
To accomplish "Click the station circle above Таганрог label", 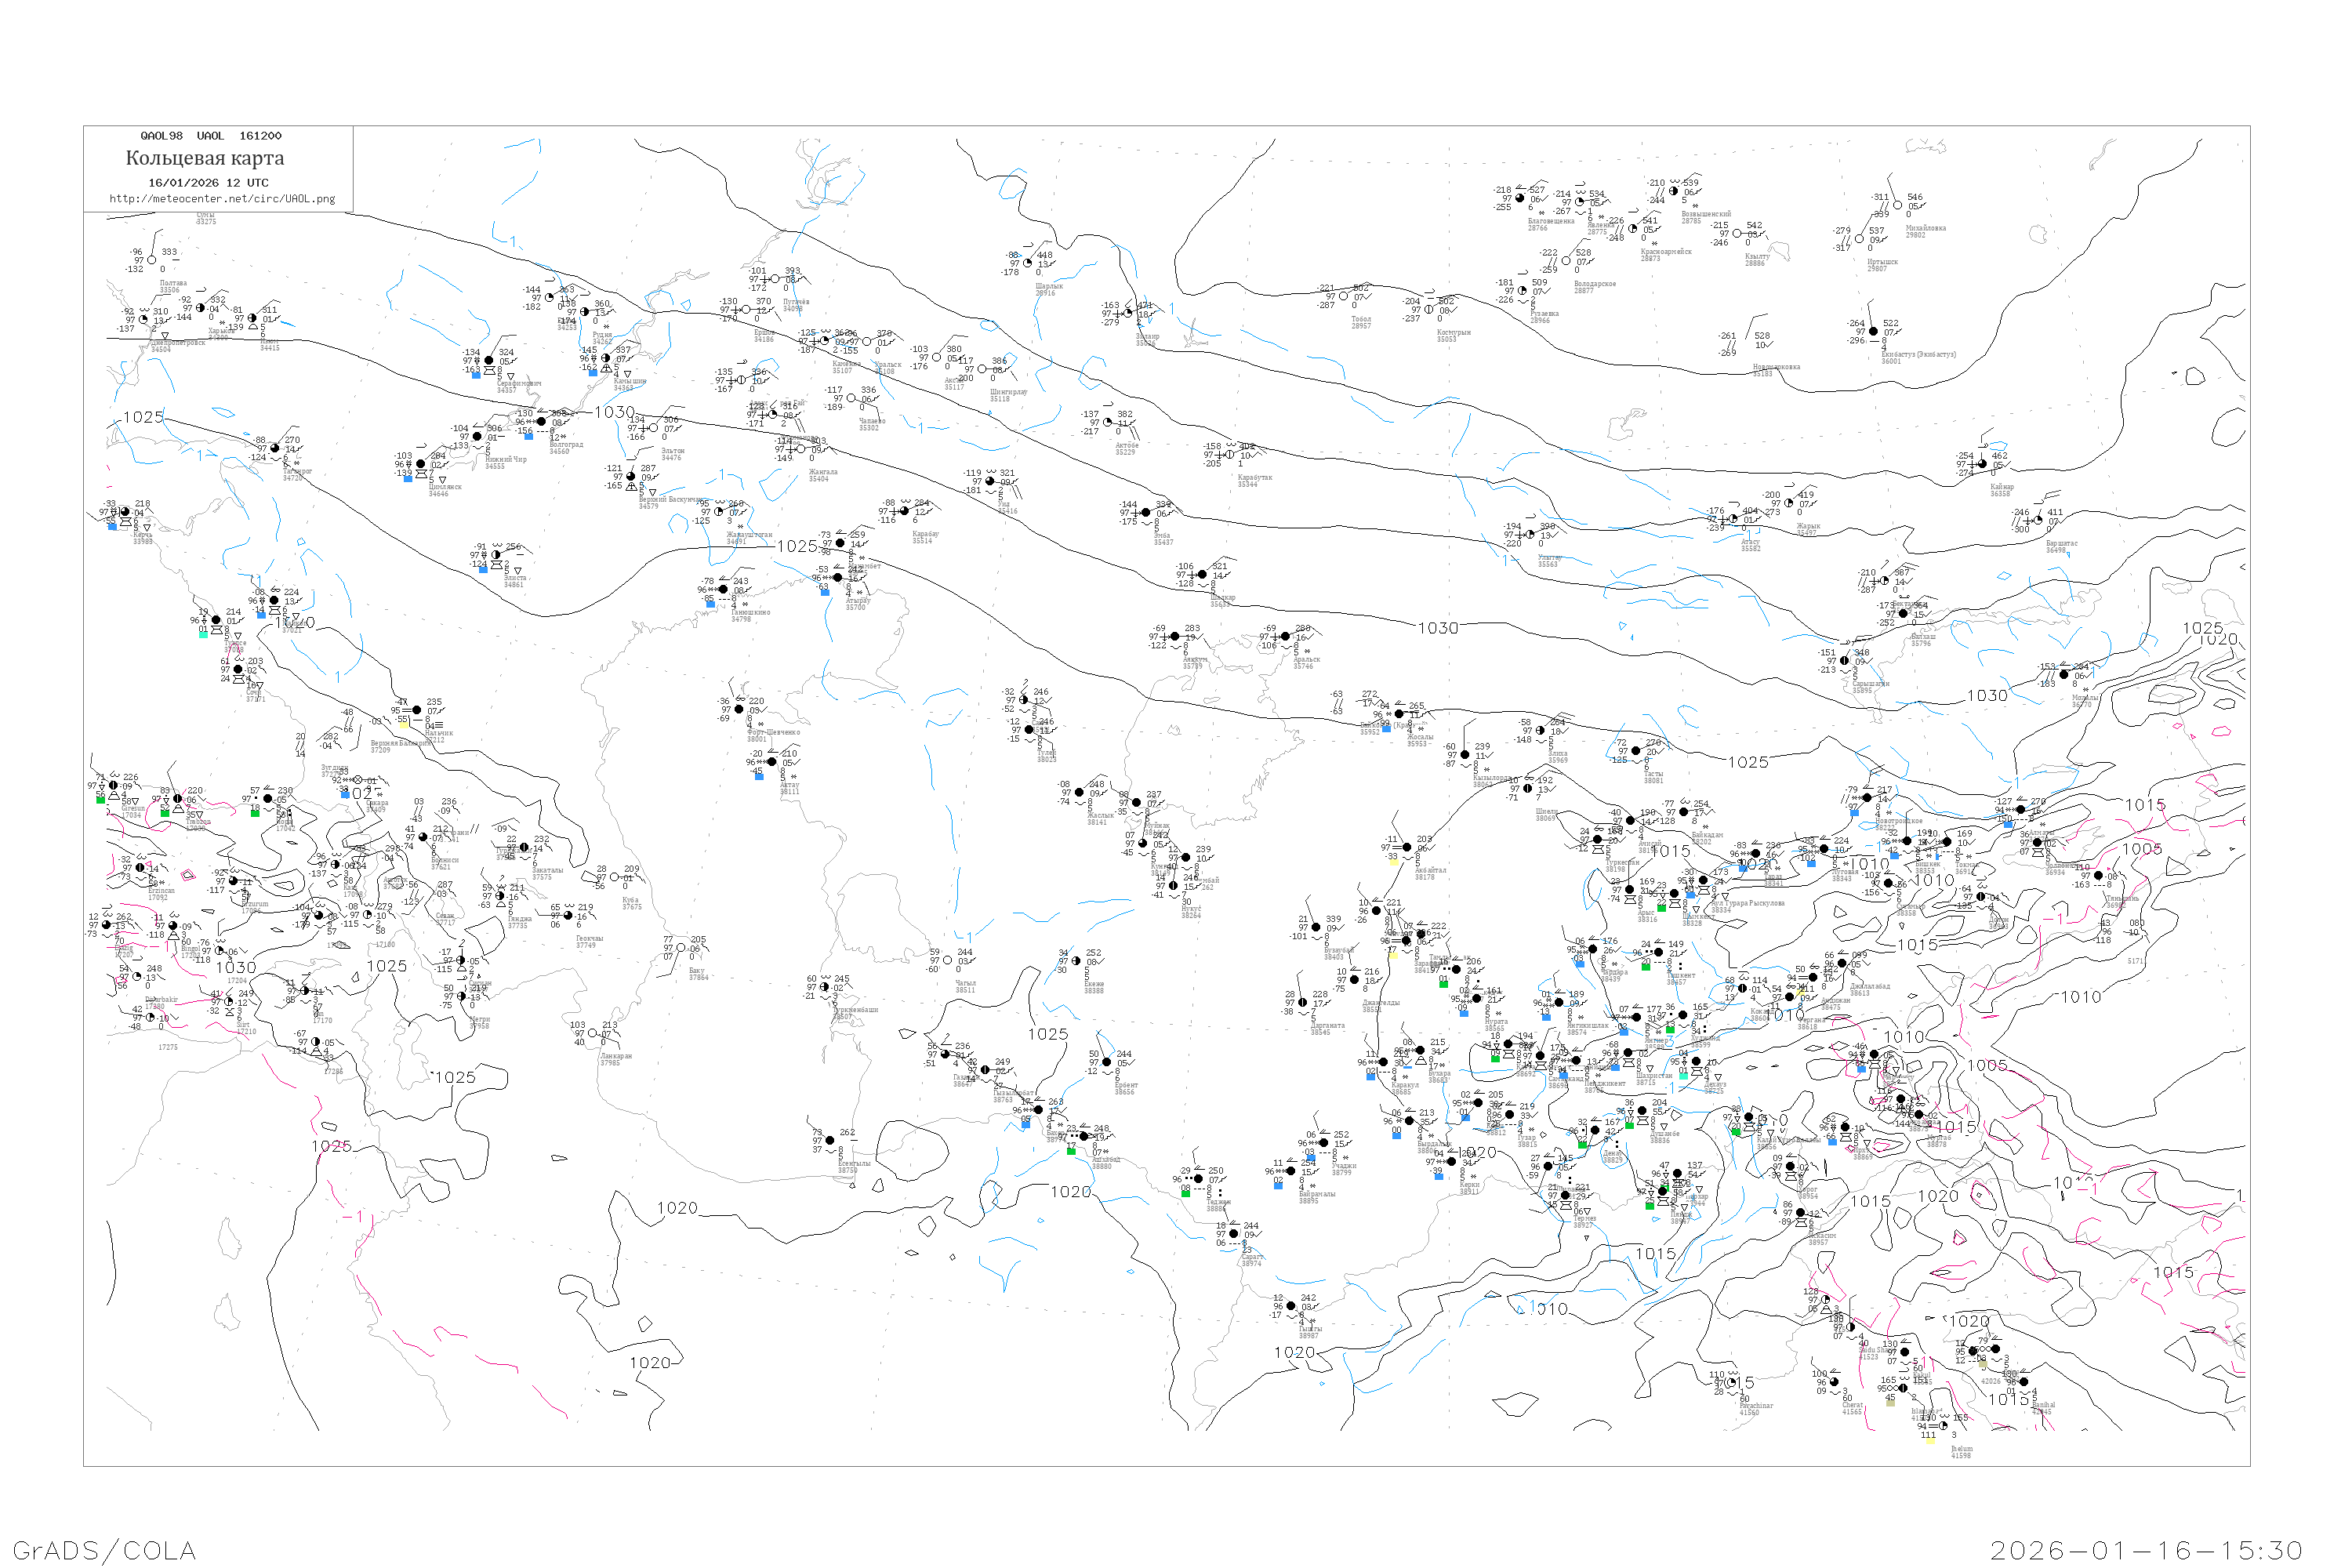I will click(274, 448).
